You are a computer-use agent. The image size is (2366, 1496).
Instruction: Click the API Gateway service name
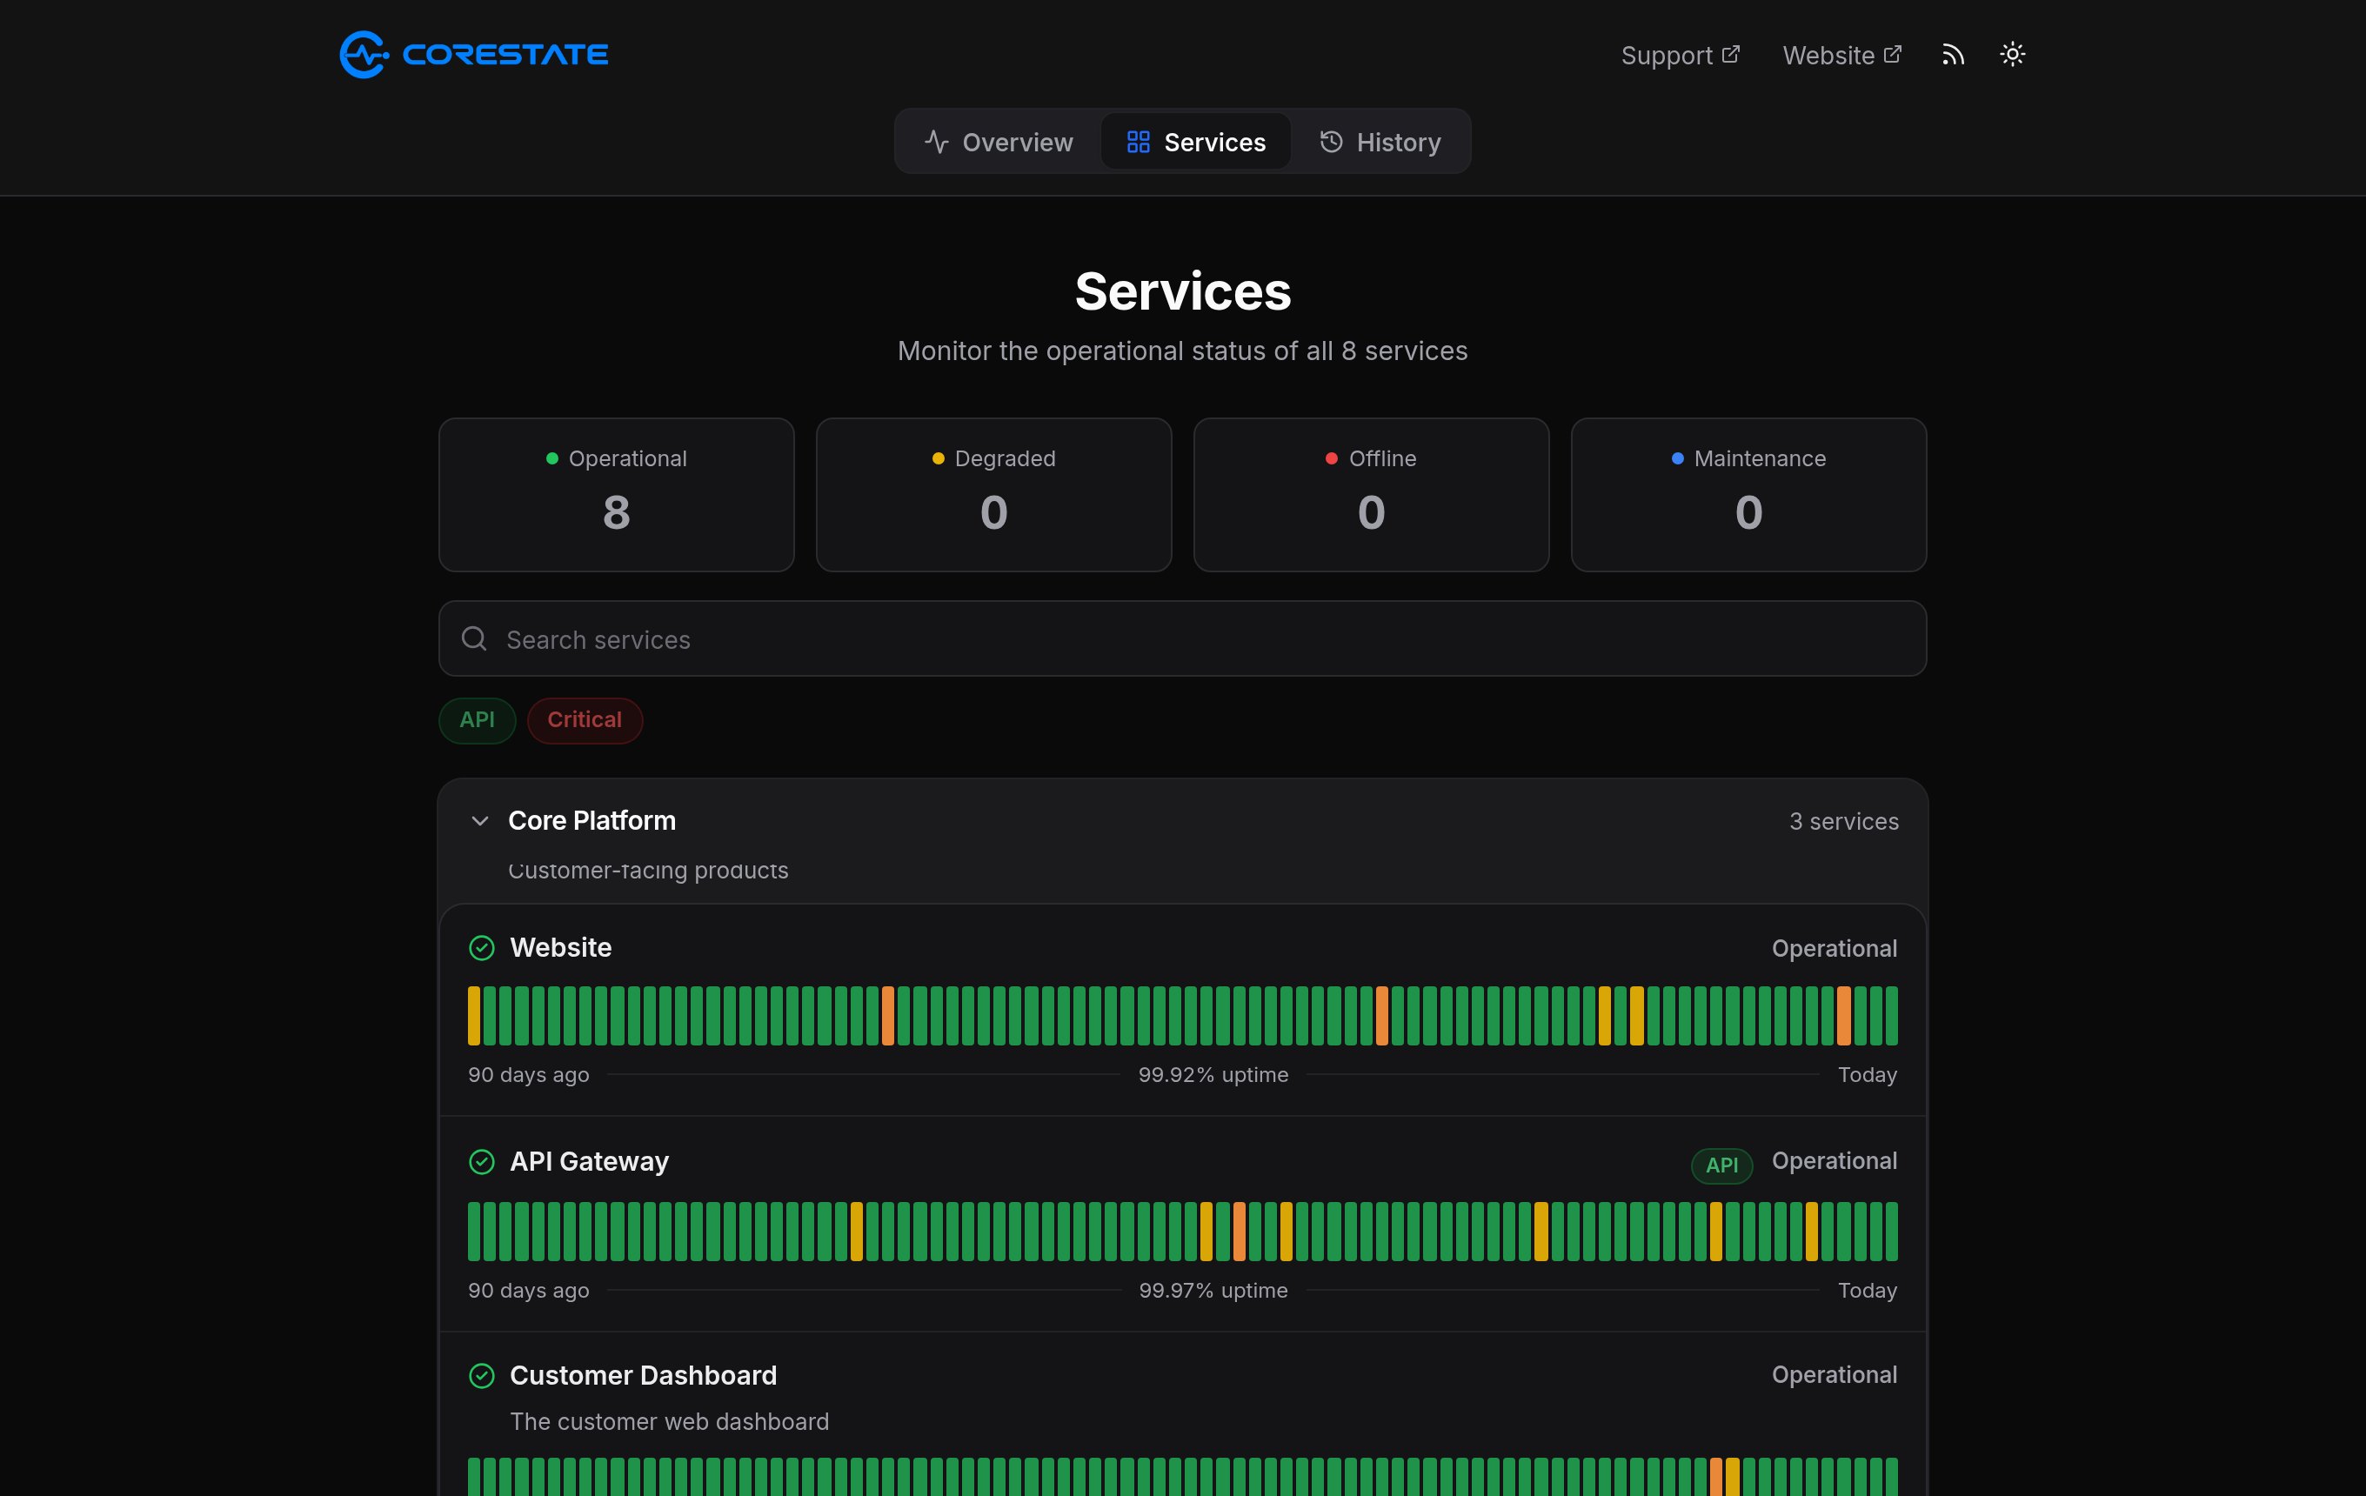[x=590, y=1162]
